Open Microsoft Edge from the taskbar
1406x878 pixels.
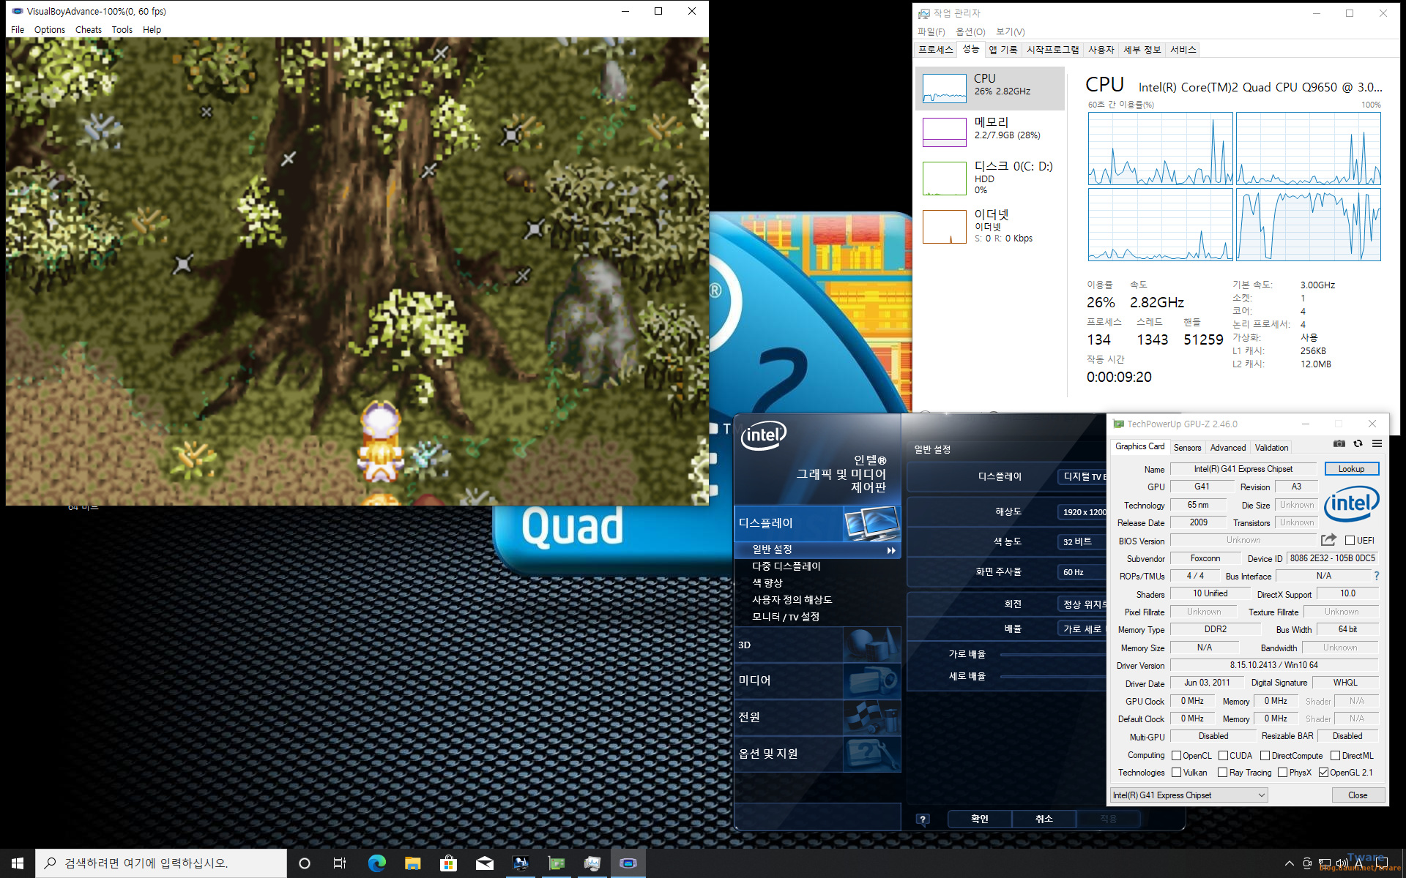376,863
